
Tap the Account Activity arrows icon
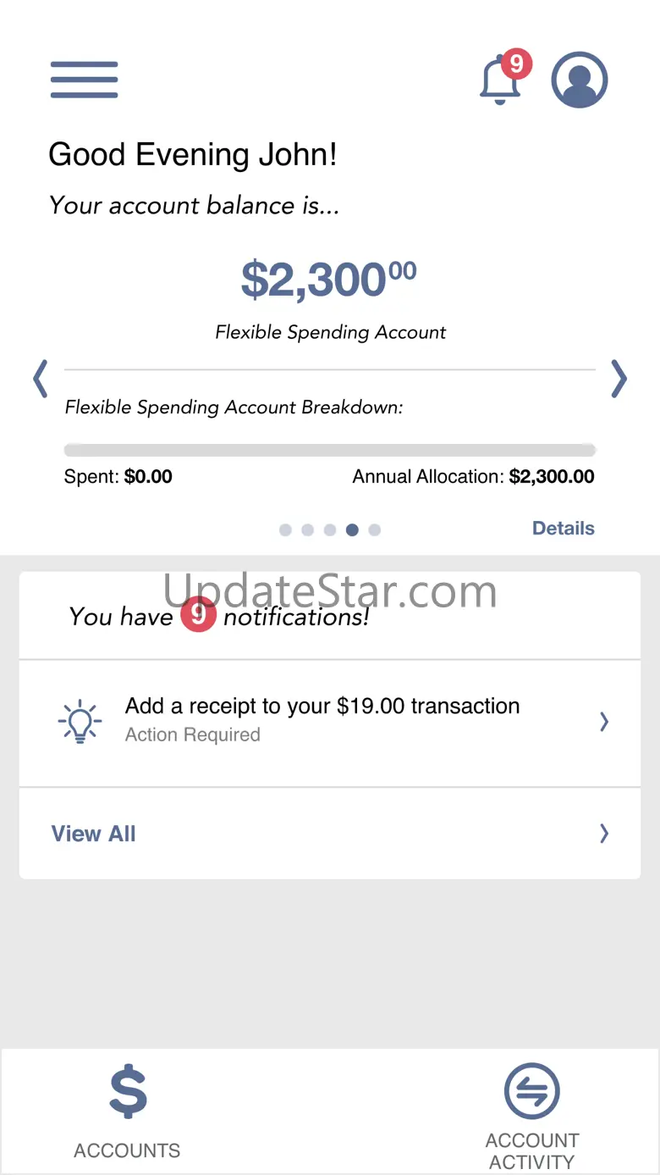point(531,1091)
